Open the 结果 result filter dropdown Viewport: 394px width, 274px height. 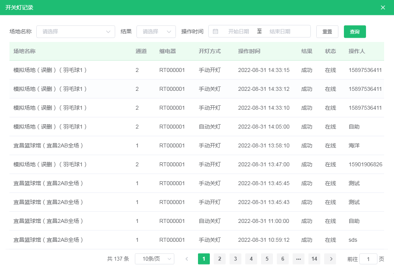(x=156, y=31)
